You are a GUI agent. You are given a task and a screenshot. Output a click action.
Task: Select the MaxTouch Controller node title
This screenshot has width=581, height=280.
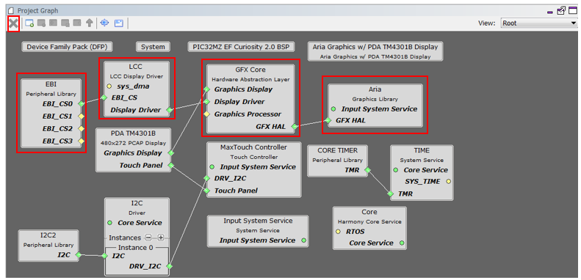point(254,147)
